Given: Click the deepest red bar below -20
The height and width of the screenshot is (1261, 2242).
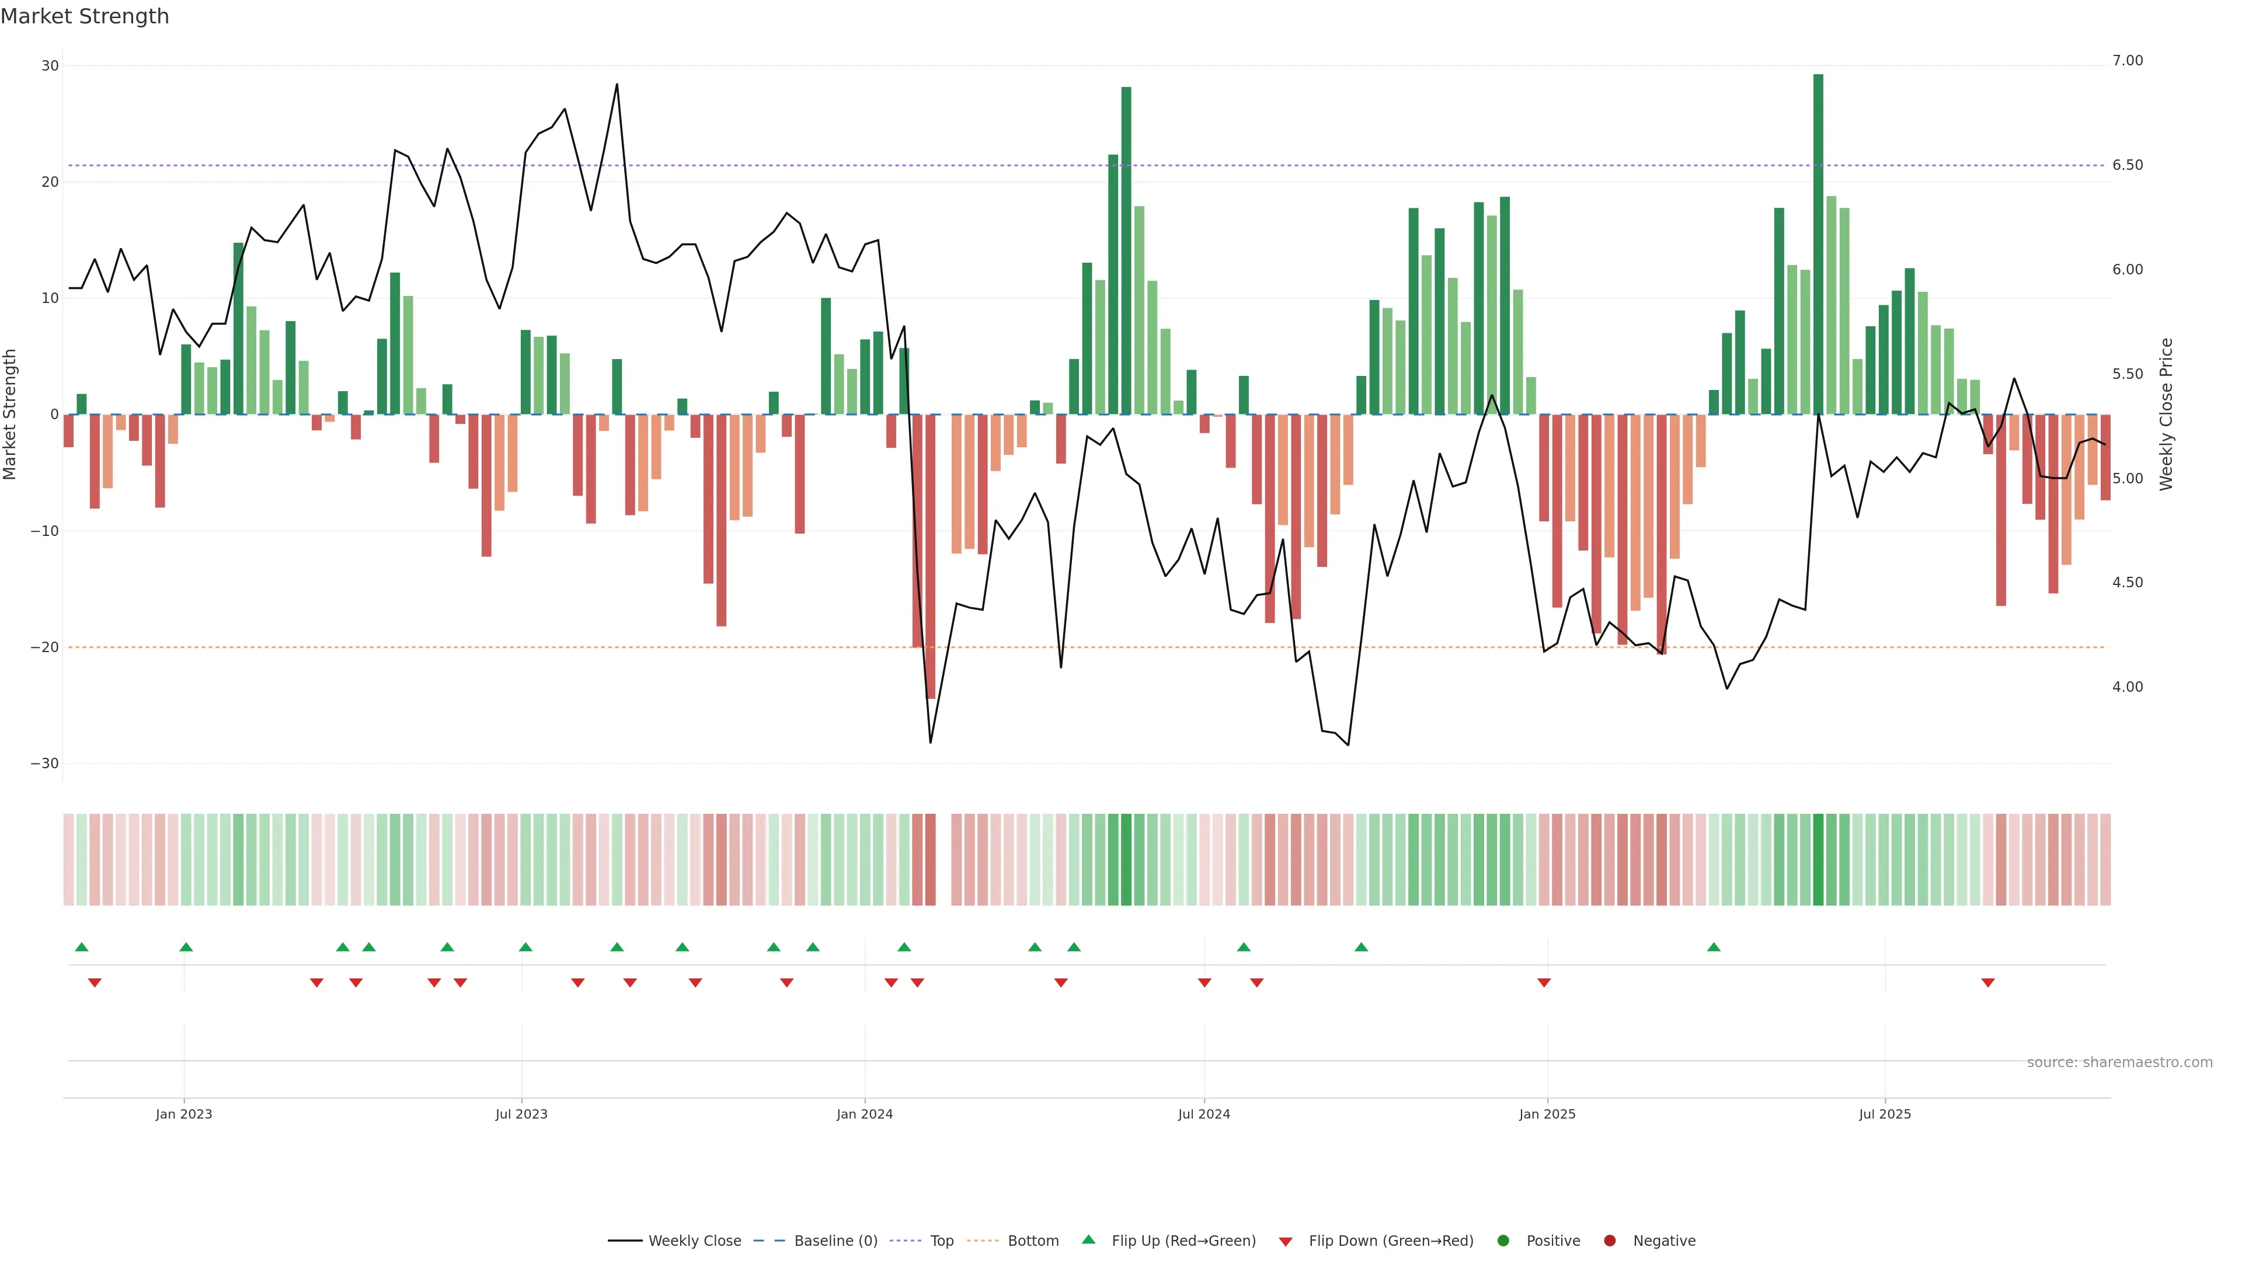Looking at the screenshot, I should (x=931, y=557).
